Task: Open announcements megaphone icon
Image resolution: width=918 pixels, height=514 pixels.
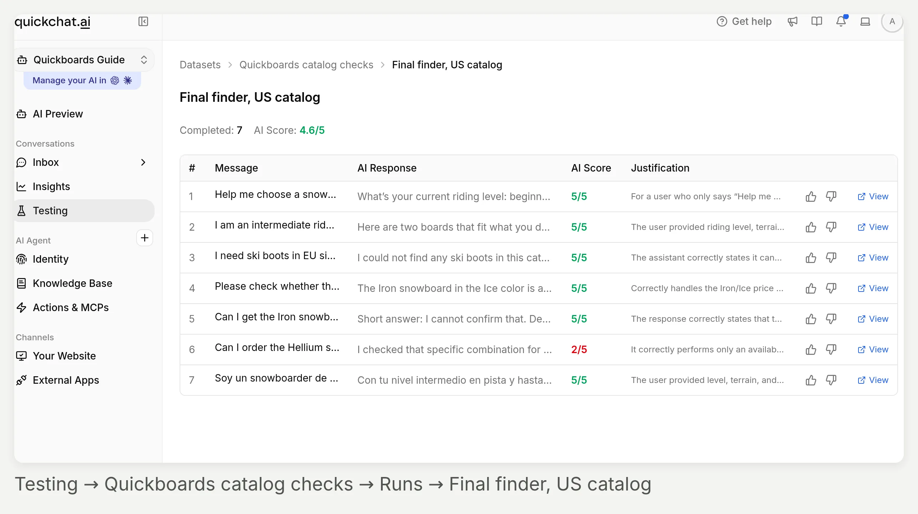Action: [792, 22]
